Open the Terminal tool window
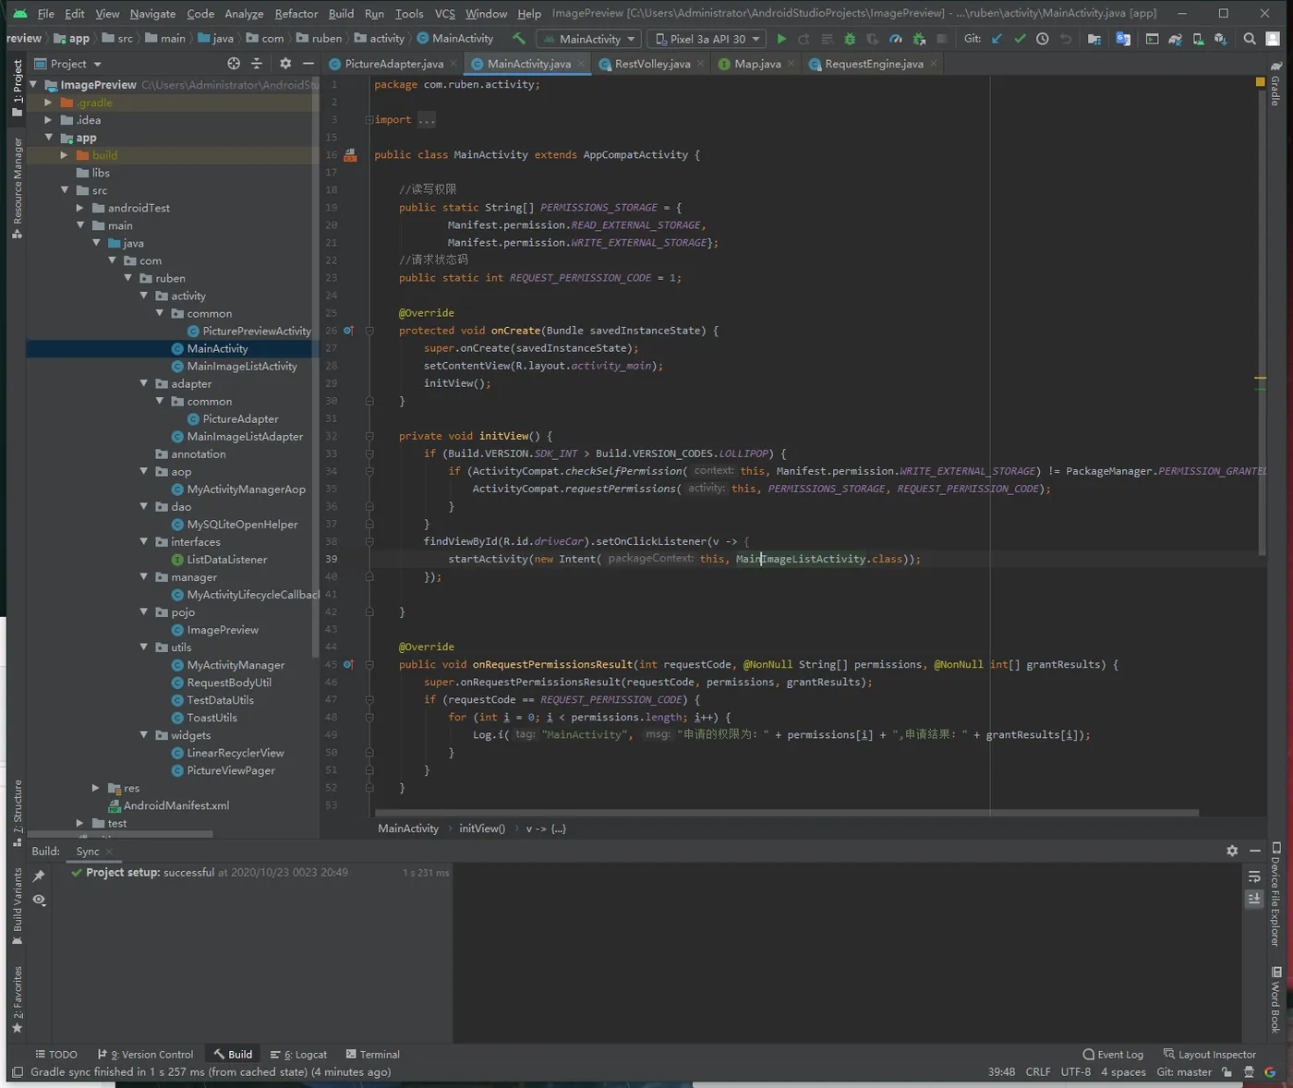Image resolution: width=1293 pixels, height=1088 pixels. click(373, 1055)
